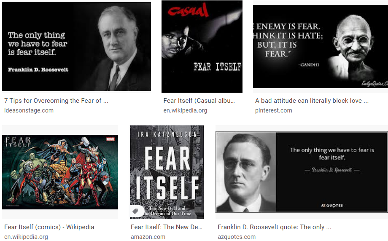Click the product tag icon on book cover

(x=135, y=212)
